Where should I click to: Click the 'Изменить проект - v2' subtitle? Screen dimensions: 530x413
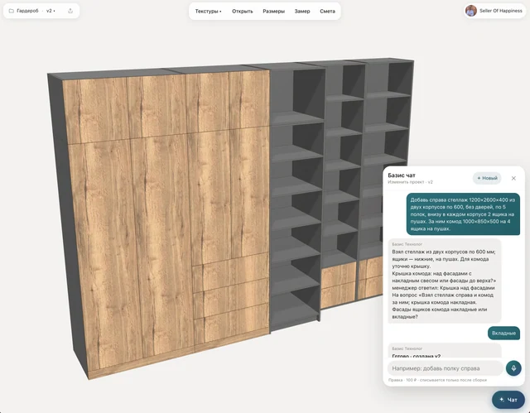pyautogui.click(x=410, y=182)
